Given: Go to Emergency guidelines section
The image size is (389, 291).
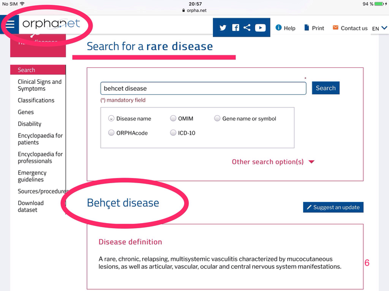Looking at the screenshot, I should (32, 176).
